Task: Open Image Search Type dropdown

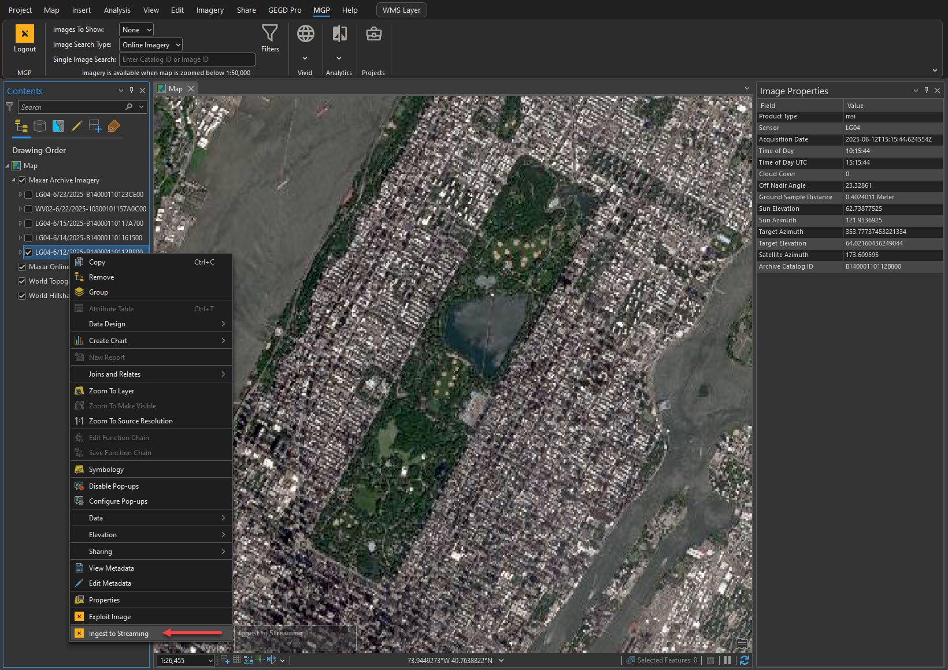Action: pyautogui.click(x=151, y=44)
